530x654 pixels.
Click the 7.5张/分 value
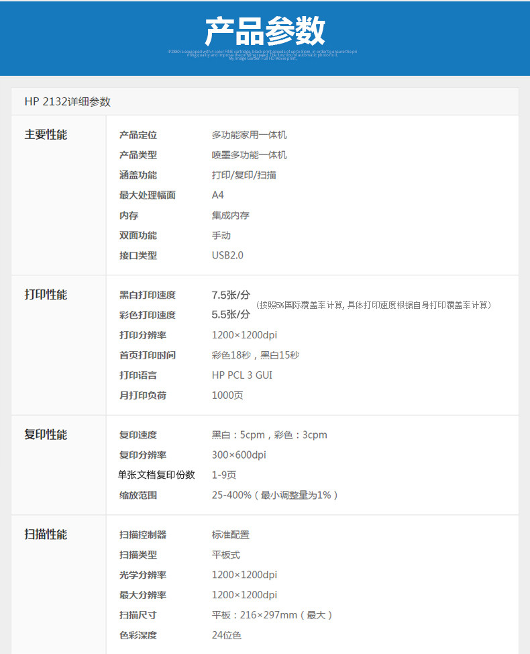(x=231, y=295)
